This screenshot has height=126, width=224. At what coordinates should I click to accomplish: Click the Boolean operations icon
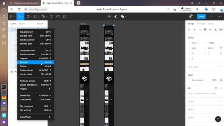[x=122, y=16]
